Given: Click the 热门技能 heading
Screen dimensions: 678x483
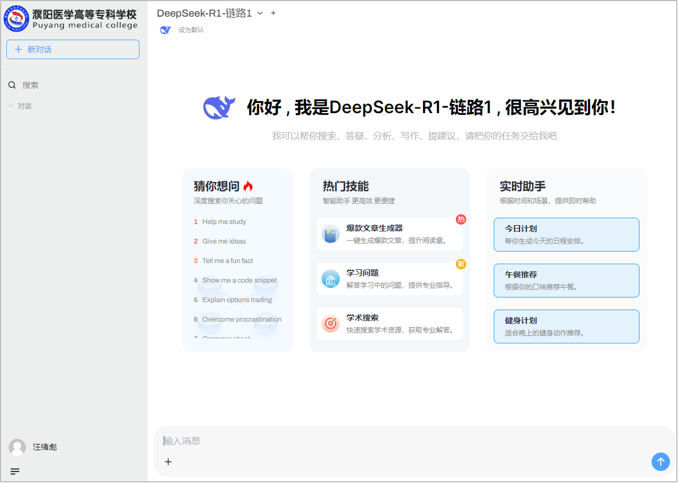Looking at the screenshot, I should [346, 187].
